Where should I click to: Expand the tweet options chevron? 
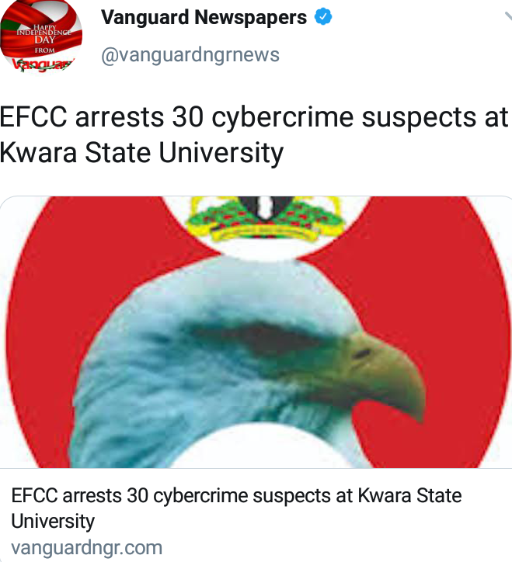pos(508,17)
